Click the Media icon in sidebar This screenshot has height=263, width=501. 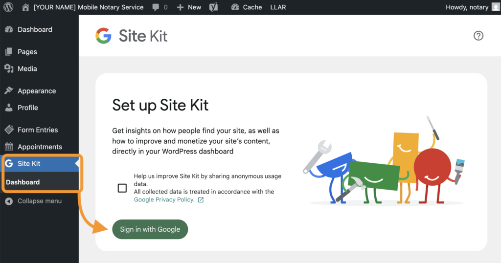tap(9, 68)
